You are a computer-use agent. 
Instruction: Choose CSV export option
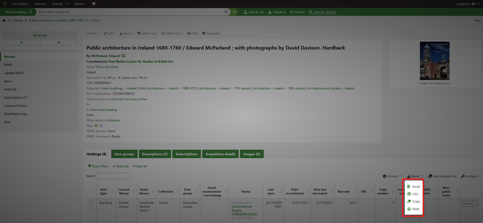tap(413, 194)
